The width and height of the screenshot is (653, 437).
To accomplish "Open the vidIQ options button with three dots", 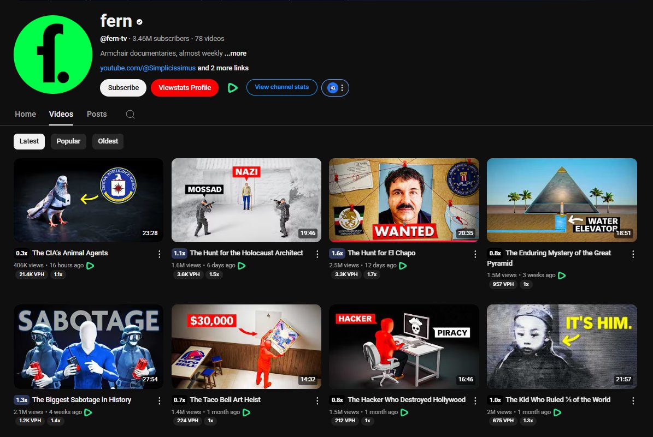I will click(336, 88).
